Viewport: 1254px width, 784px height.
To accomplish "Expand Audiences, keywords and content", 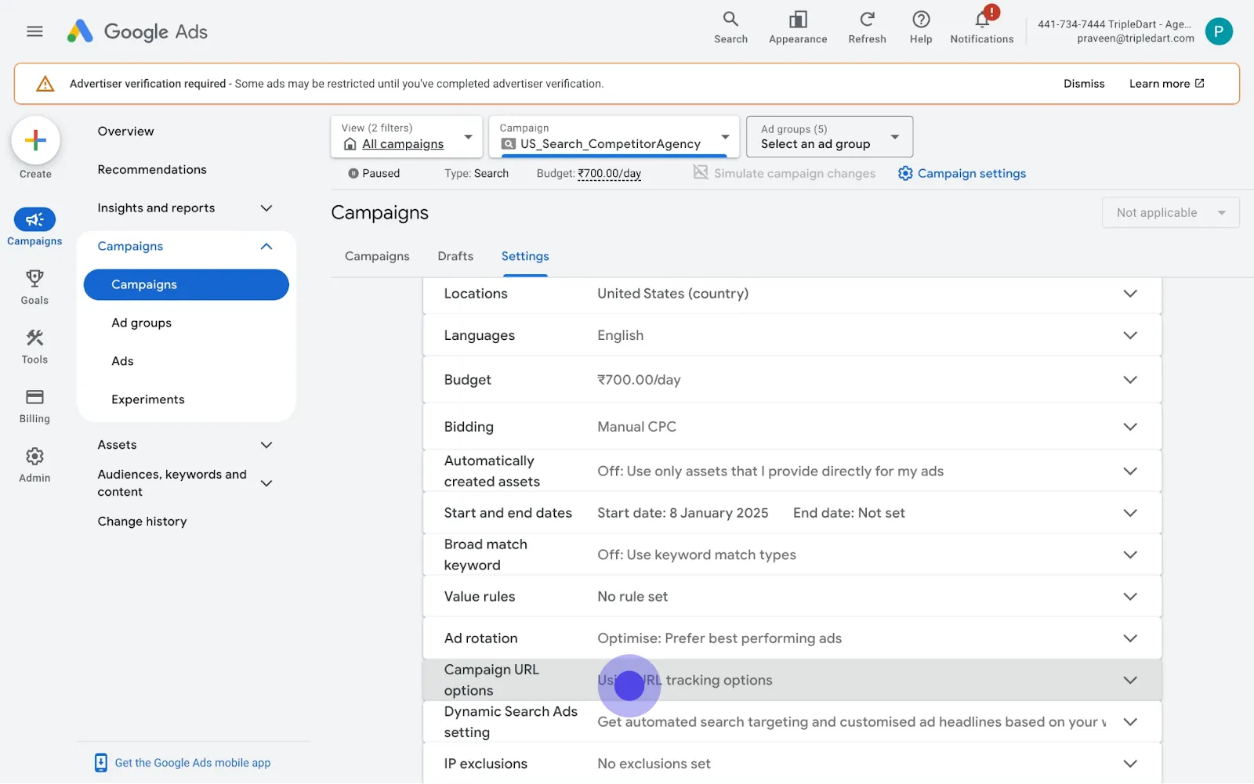I will pyautogui.click(x=266, y=483).
